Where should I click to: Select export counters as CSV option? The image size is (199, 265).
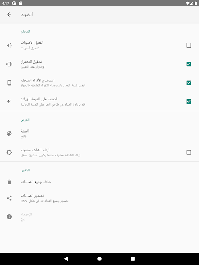(99, 198)
